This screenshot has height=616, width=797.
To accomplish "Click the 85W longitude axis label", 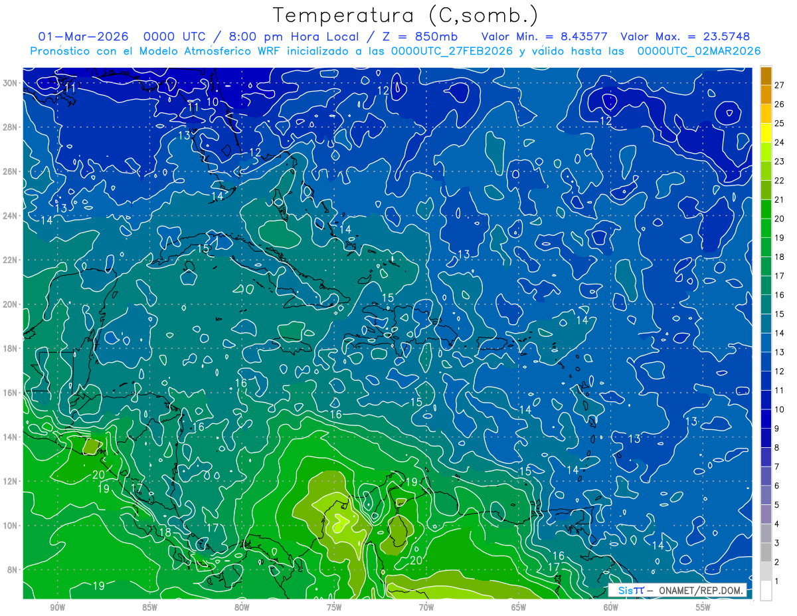I will coord(149,607).
